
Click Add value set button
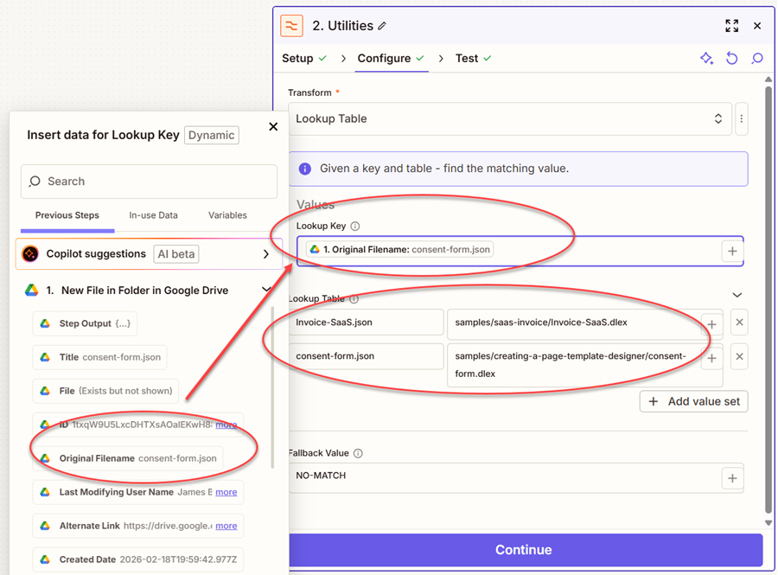tap(693, 401)
